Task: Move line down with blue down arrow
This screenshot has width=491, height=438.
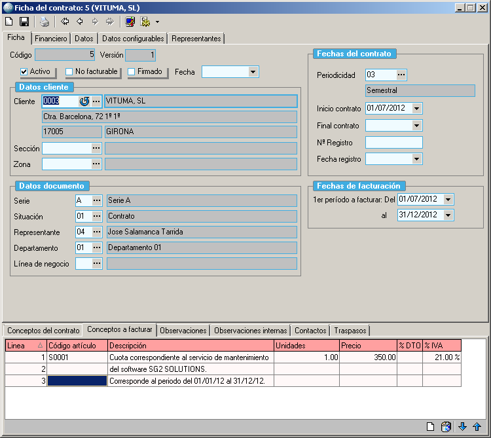Action: coord(462,426)
